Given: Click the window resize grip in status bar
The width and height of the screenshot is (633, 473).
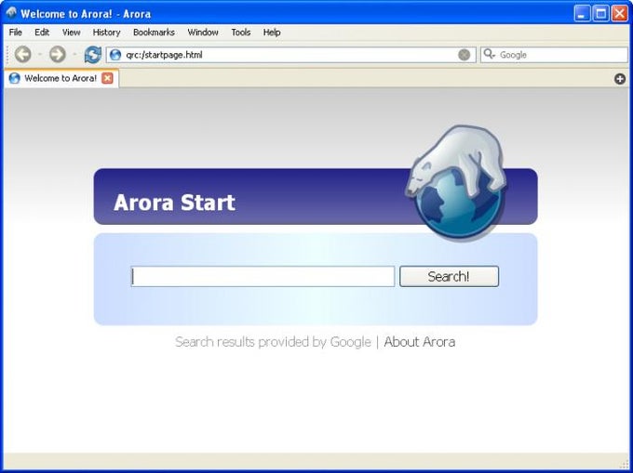Looking at the screenshot, I should click(624, 464).
